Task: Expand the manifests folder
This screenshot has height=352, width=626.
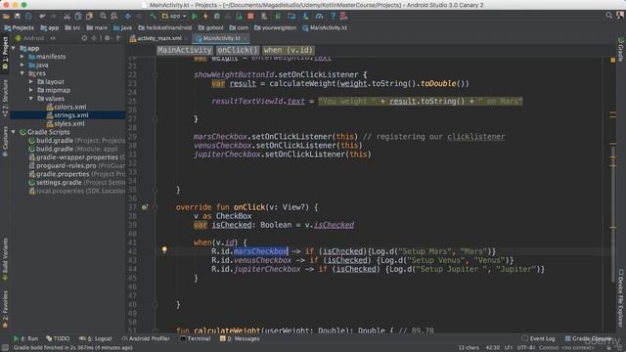Action: [x=22, y=57]
